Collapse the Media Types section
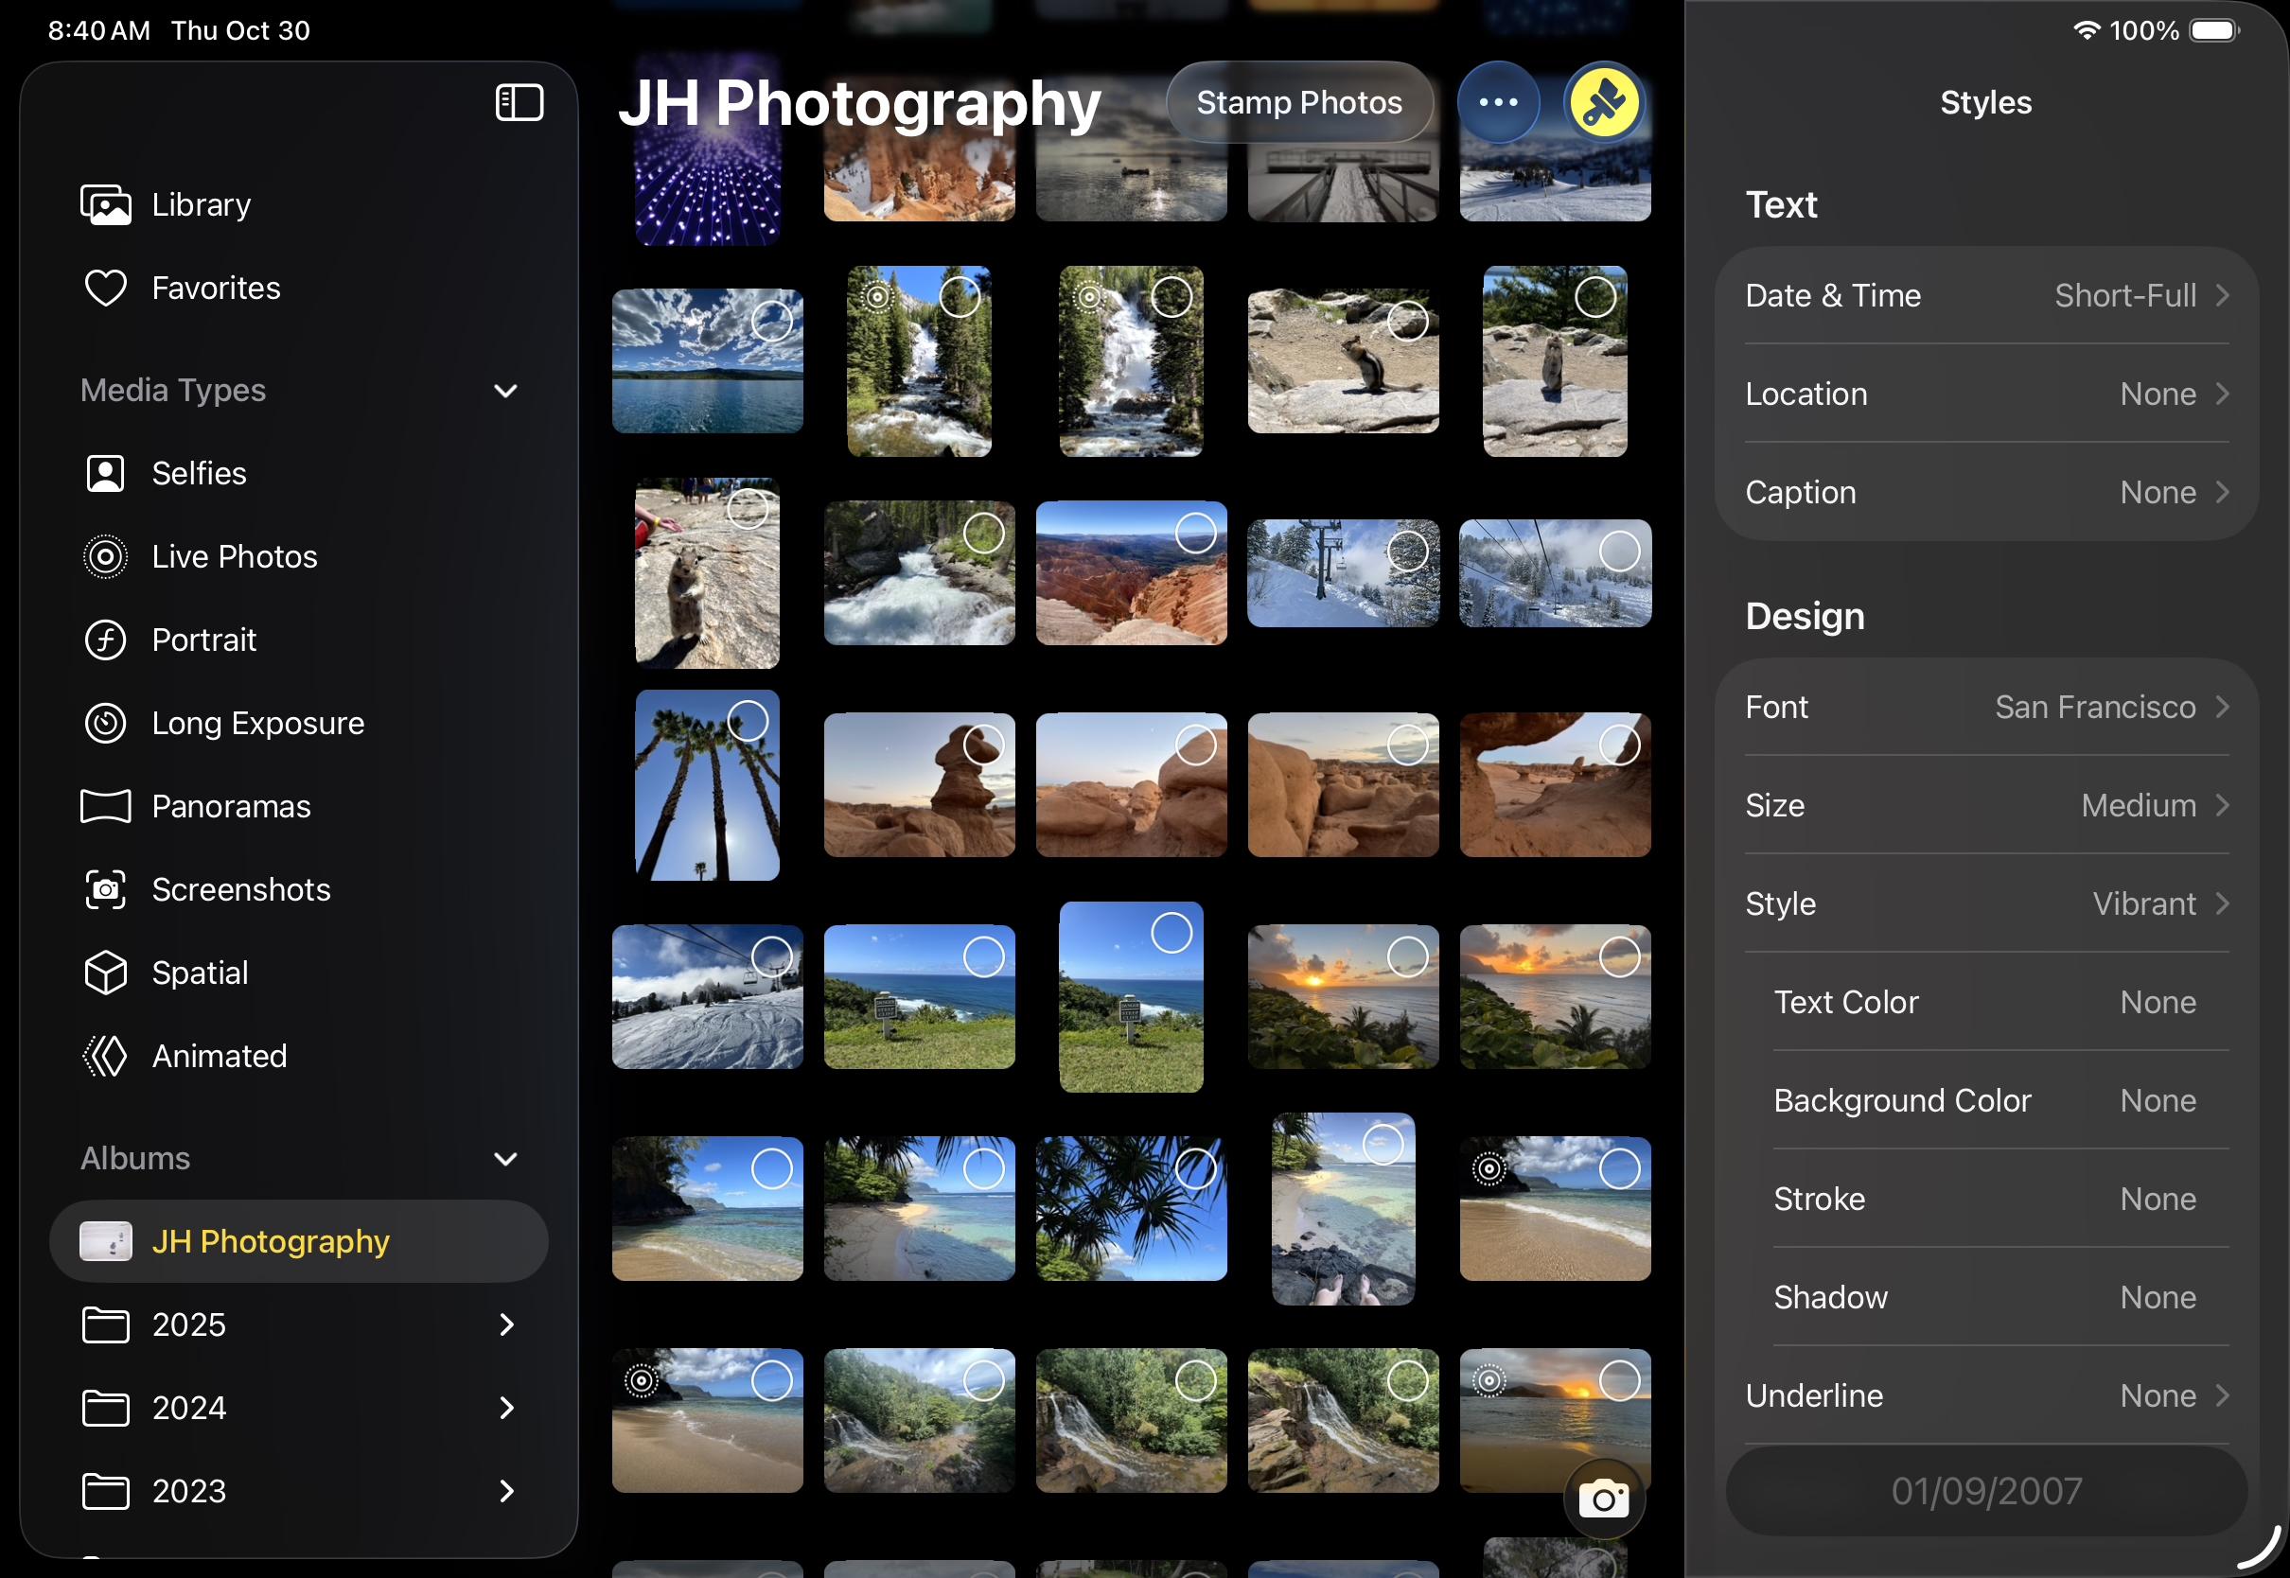 505,392
